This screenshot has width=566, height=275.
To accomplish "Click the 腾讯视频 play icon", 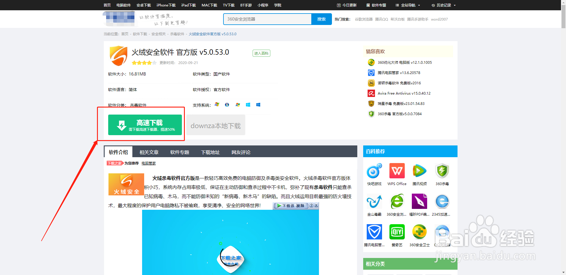I will (419, 171).
